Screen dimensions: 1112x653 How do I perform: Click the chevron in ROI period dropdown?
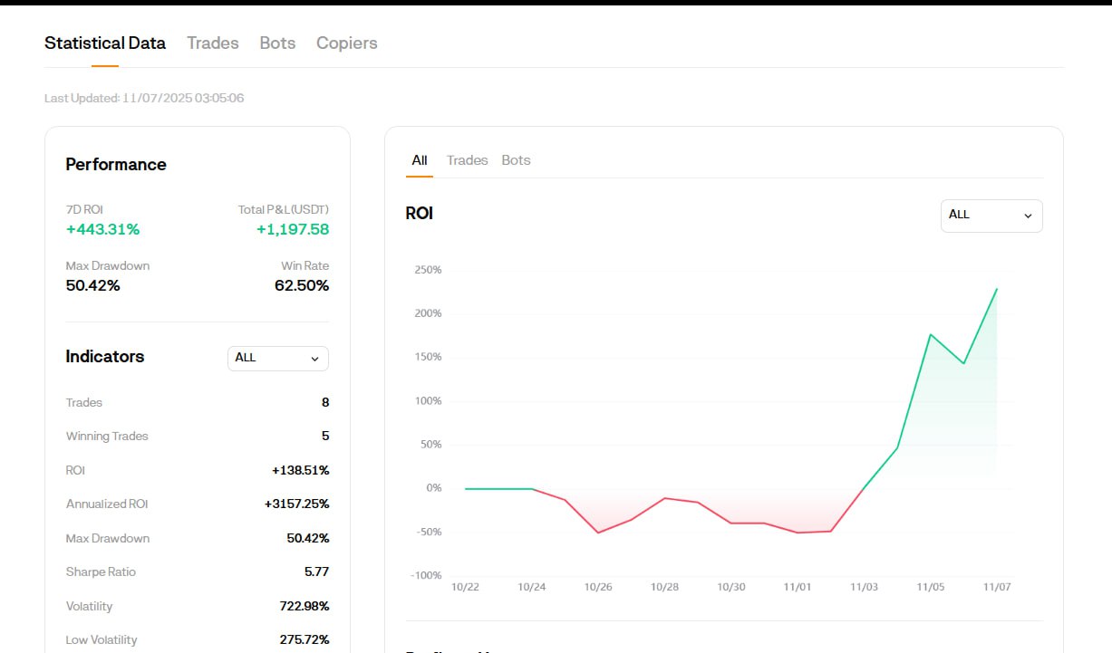(1028, 216)
